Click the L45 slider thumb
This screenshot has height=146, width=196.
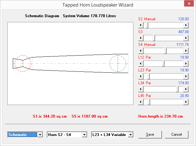149,102
